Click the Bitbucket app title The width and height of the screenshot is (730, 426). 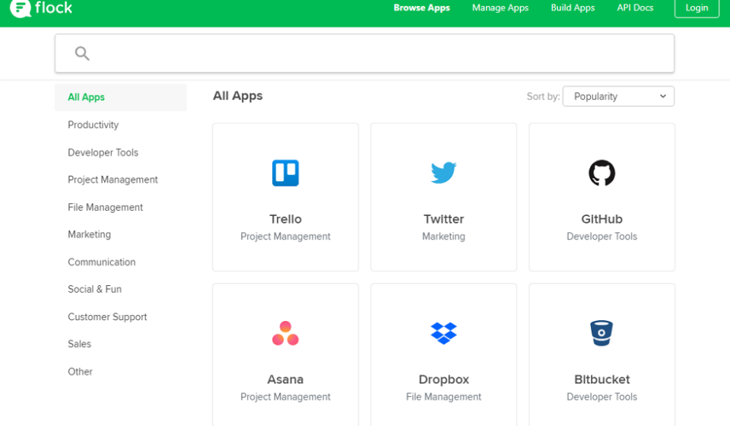601,380
